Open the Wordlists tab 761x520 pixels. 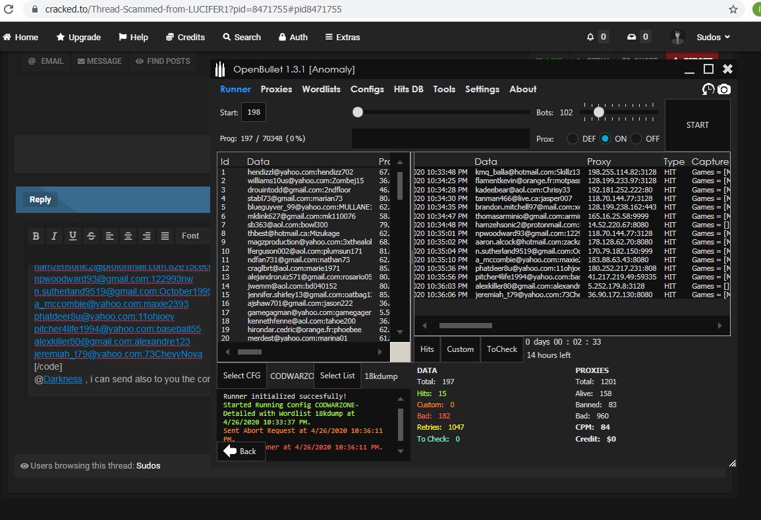(322, 90)
